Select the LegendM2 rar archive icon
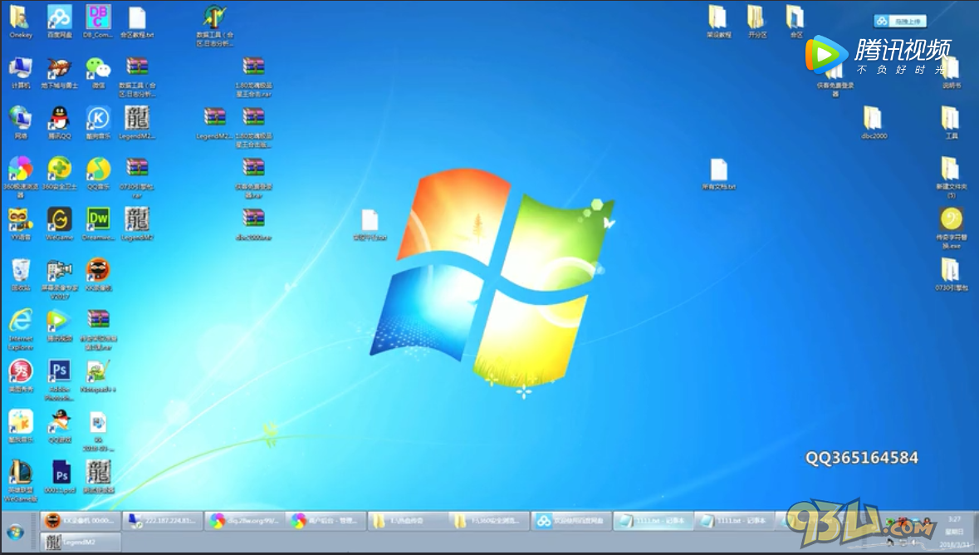979x555 pixels. pyautogui.click(x=215, y=123)
